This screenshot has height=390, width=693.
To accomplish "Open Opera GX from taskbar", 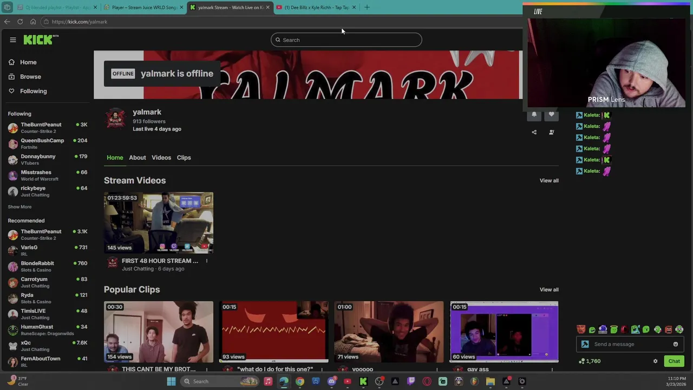I will (427, 381).
